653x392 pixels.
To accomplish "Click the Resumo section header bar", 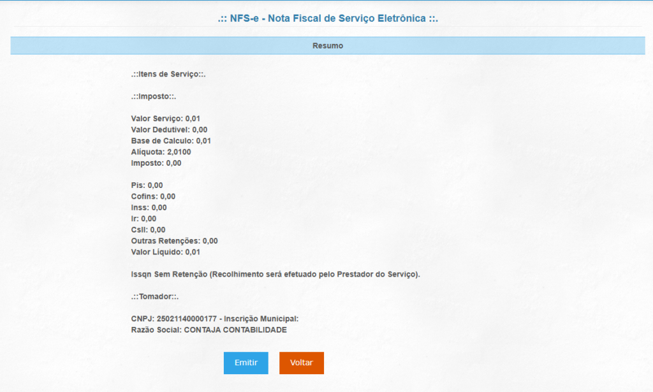I will (x=328, y=46).
